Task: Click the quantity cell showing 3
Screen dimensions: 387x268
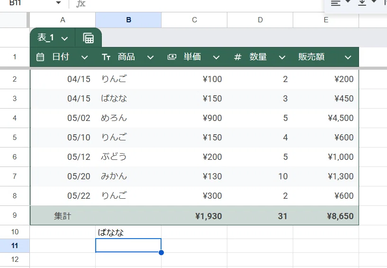Action: [260, 98]
